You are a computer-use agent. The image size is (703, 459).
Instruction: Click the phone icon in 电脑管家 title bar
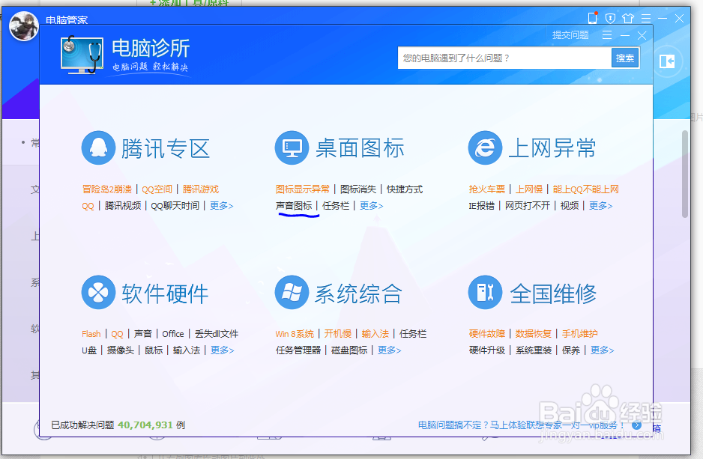(x=593, y=18)
